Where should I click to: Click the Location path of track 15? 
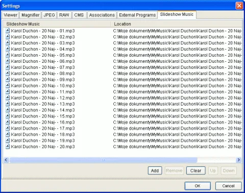[177, 116]
